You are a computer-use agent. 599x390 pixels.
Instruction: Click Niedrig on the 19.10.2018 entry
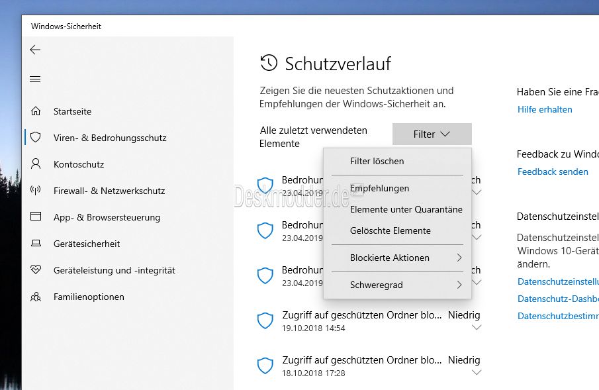[464, 315]
